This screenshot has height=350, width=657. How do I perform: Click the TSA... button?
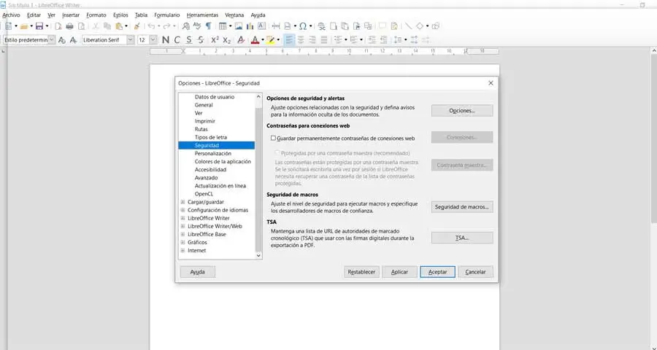tap(462, 238)
